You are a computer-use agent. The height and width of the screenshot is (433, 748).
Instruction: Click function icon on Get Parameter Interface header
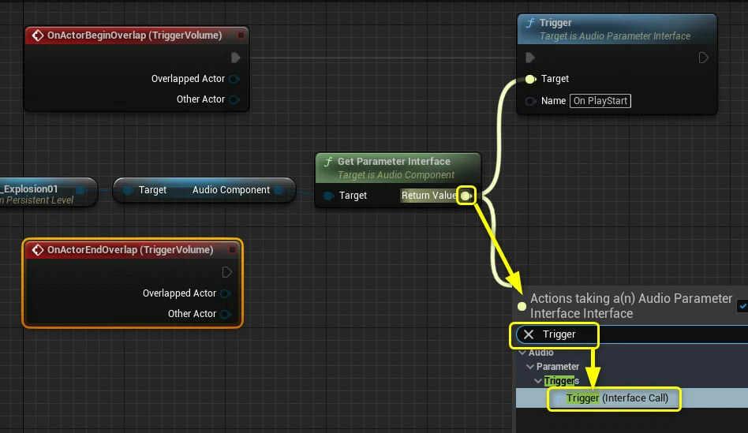click(328, 162)
